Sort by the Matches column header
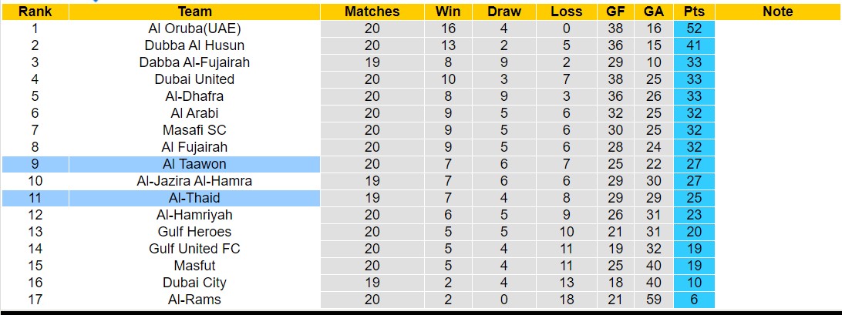 (372, 12)
